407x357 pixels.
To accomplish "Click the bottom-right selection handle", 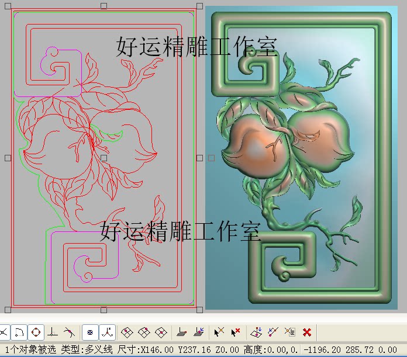I will (x=199, y=310).
